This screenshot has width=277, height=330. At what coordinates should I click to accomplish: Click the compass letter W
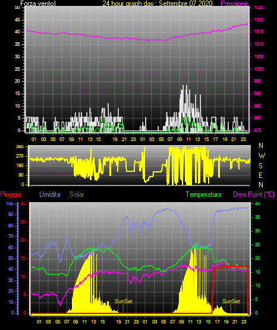coord(262,156)
